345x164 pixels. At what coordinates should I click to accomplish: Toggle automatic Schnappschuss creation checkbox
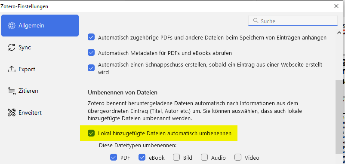pyautogui.click(x=91, y=68)
